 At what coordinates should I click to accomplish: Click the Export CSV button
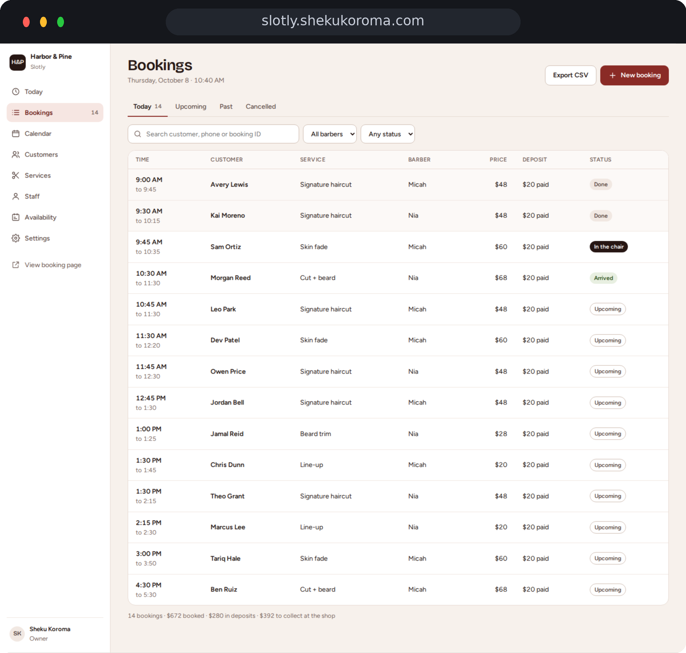[x=570, y=75]
